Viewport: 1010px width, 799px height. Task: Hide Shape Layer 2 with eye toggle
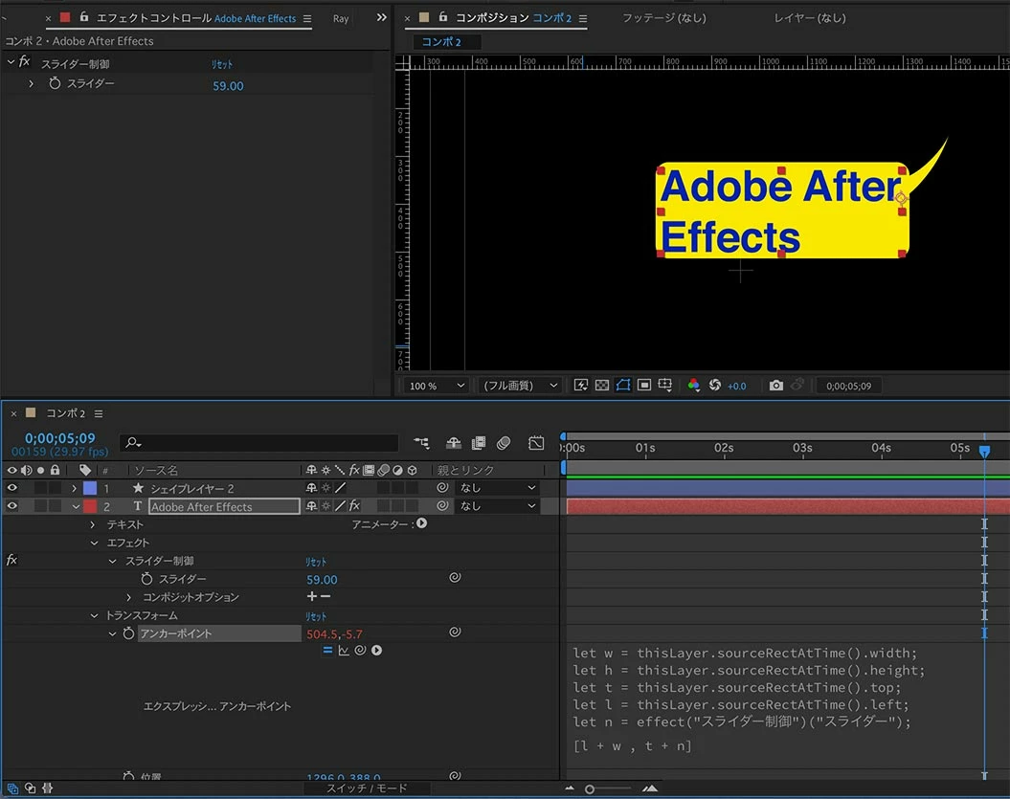(11, 488)
